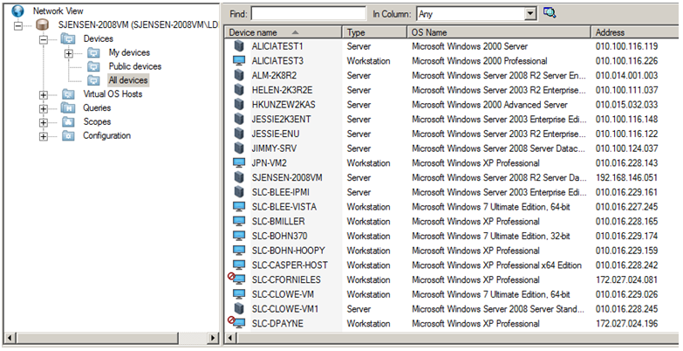
Task: Sort by the Device name column header
Action: point(283,32)
